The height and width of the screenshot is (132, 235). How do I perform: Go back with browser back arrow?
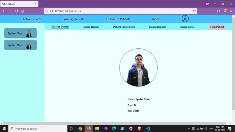(4, 11)
